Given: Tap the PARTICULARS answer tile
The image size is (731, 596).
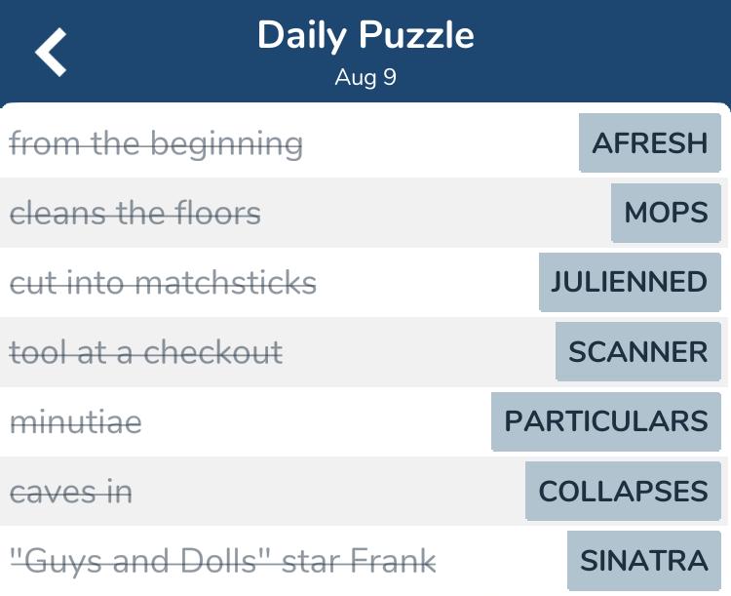Looking at the screenshot, I should click(x=606, y=421).
